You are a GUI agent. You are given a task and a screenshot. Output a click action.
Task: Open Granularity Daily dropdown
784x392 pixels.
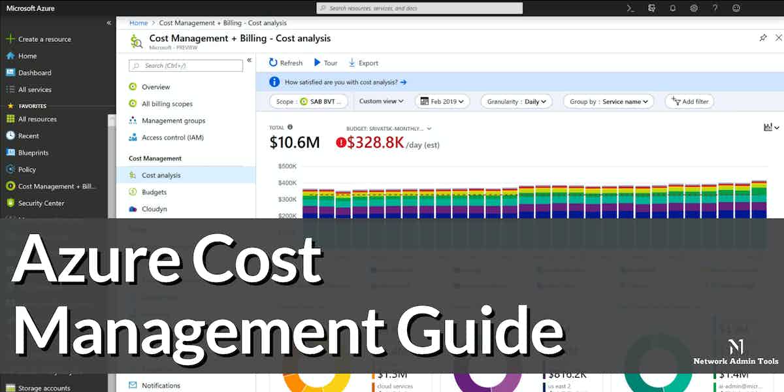tap(517, 101)
